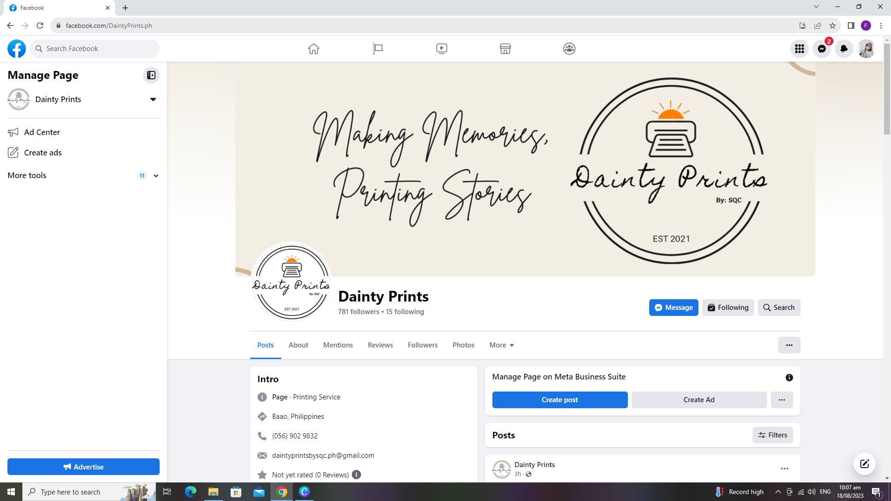Open File Explorer from taskbar
The image size is (891, 501).
213,492
